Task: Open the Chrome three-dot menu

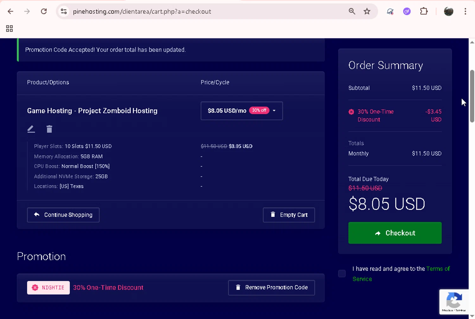Action: click(x=465, y=11)
